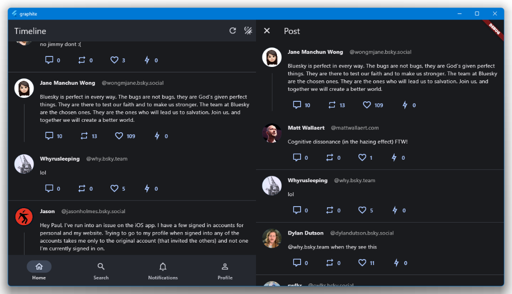
Task: Click lightning icon on Whyrusleeping's Post panel reply
Action: 395,210
